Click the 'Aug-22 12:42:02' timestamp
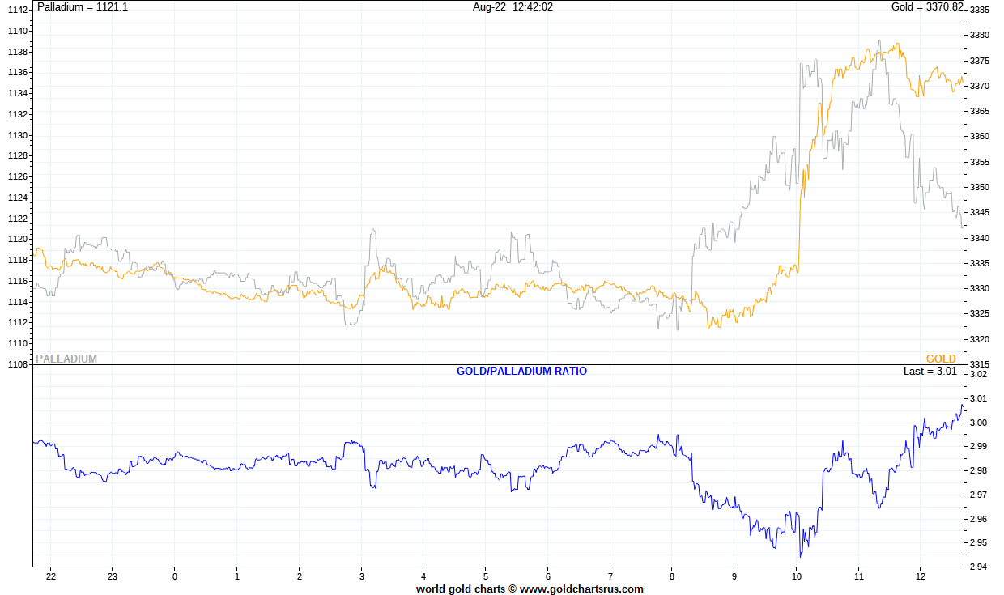Viewport: 1004px width, 595px height. 513,6
